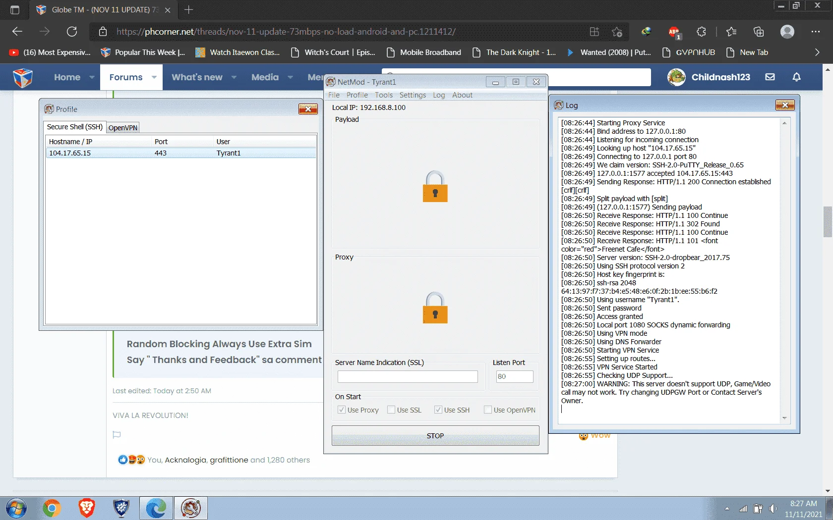Image resolution: width=833 pixels, height=520 pixels.
Task: Open the NetMod About menu
Action: click(462, 95)
